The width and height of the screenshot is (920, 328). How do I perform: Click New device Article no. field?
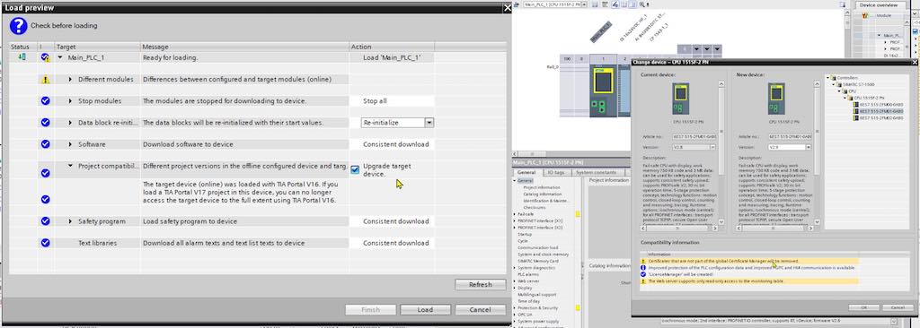(790, 136)
